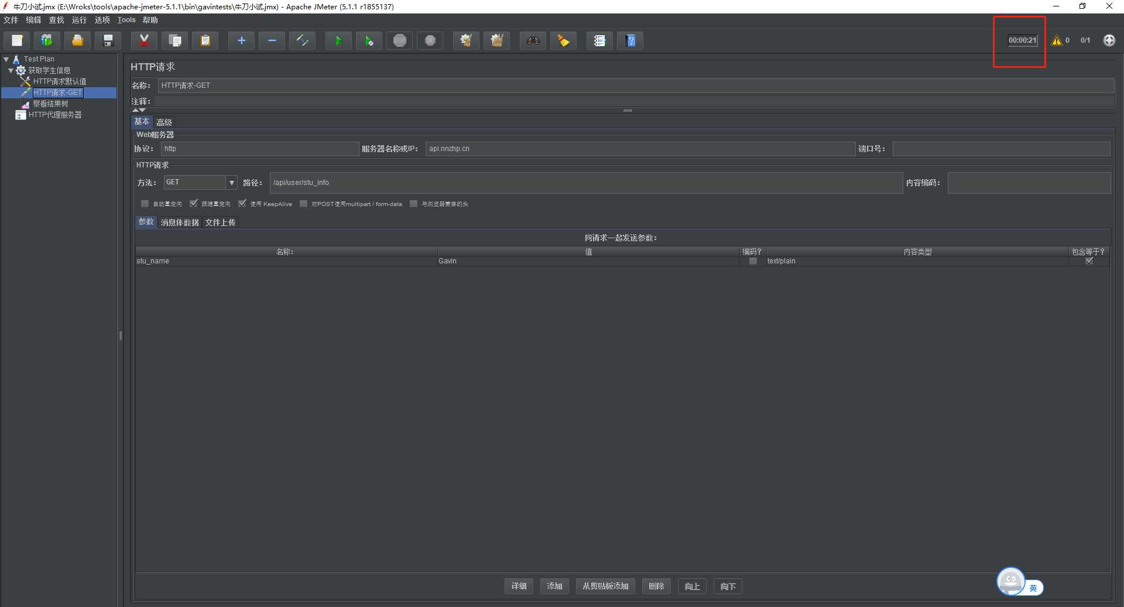Click 从剪贴板添加 button
The height and width of the screenshot is (607, 1124).
[x=605, y=586]
